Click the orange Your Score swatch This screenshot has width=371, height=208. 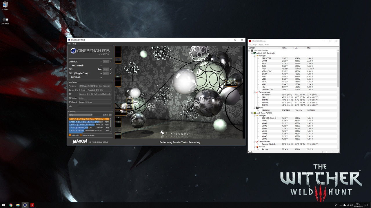pyautogui.click(x=70, y=135)
